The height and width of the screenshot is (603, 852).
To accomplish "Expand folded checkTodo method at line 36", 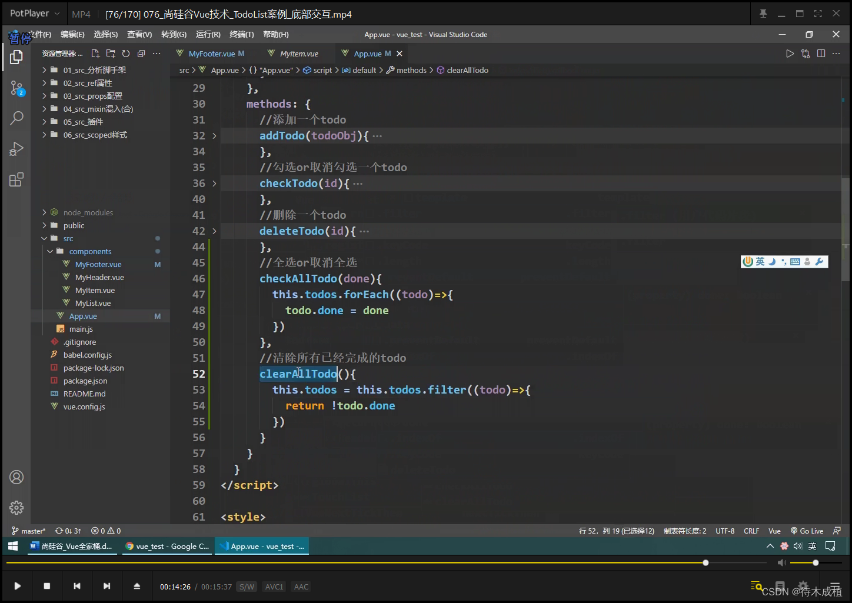I will coord(214,184).
